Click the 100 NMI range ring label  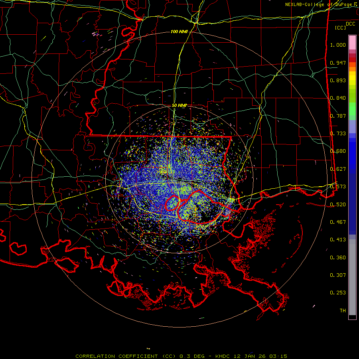coord(179,32)
